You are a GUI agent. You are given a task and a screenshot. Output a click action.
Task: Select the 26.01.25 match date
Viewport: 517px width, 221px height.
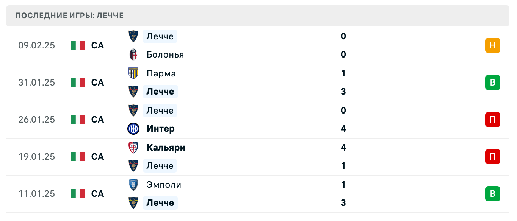click(37, 120)
